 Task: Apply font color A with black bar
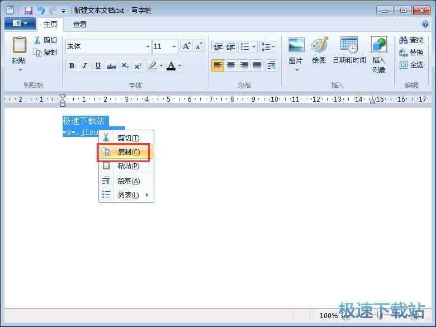171,66
